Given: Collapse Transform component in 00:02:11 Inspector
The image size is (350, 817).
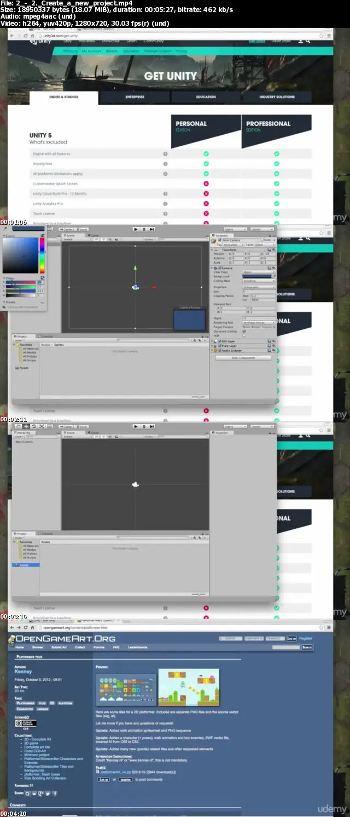Looking at the screenshot, I should [x=213, y=249].
